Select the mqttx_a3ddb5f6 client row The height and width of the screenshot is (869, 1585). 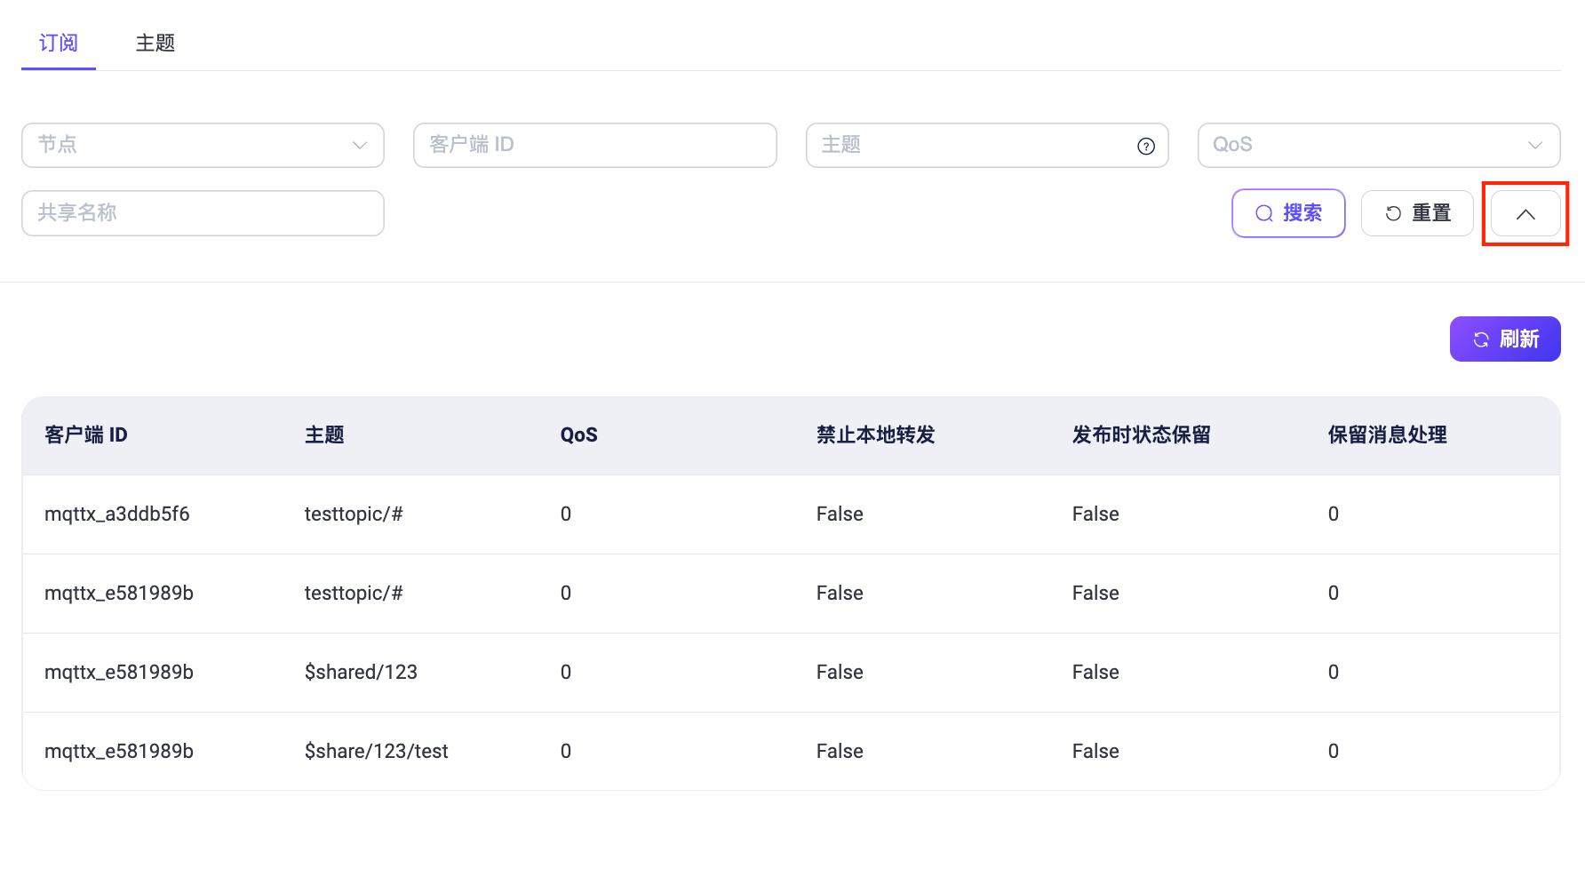coord(117,514)
